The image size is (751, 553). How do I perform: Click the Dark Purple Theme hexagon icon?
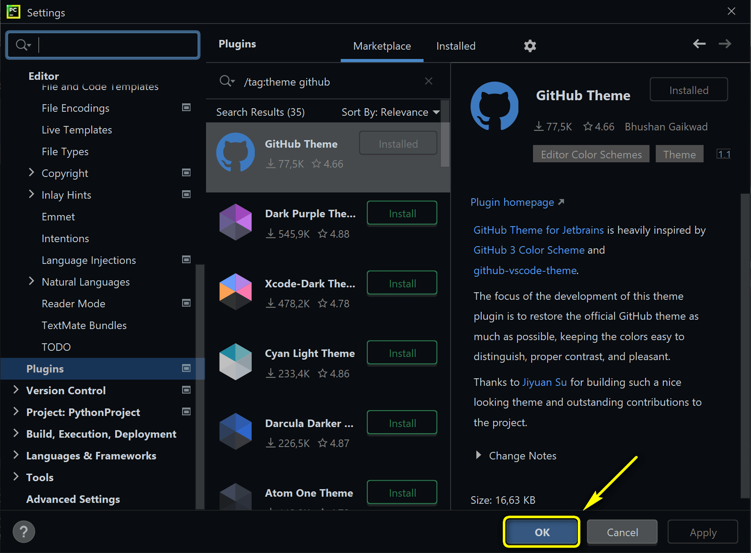tap(235, 222)
